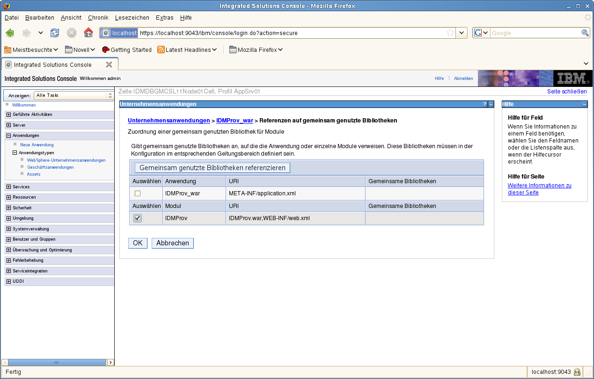Expand the Server section
This screenshot has height=379, width=594.
coord(8,125)
